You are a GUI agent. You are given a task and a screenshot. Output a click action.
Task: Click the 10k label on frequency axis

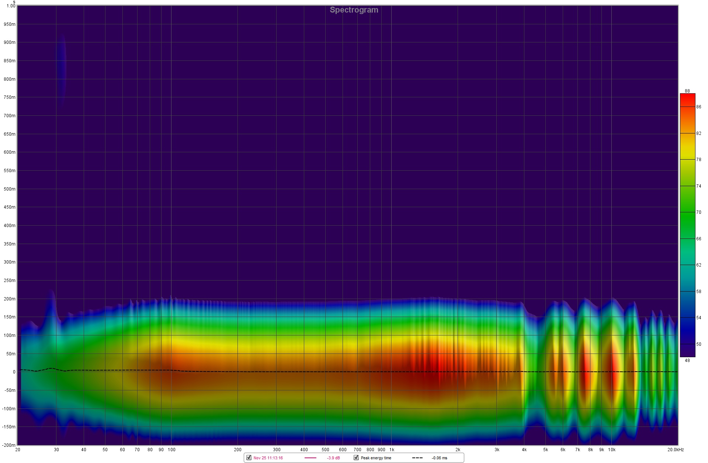(x=612, y=450)
